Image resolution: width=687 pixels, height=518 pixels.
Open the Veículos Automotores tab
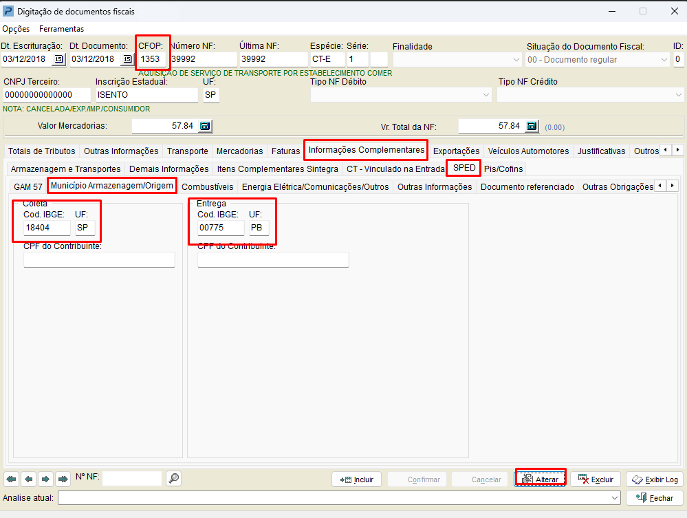pyautogui.click(x=528, y=151)
